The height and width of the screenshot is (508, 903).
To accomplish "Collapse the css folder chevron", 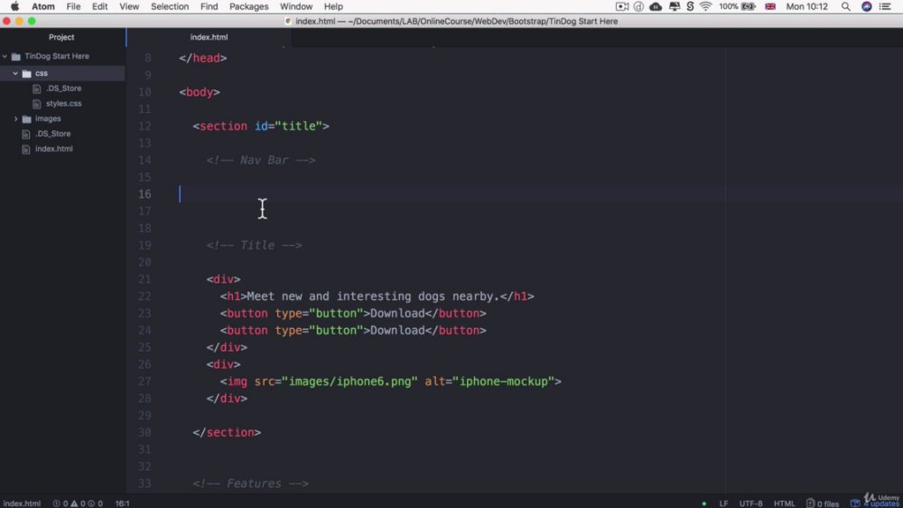I will click(15, 73).
